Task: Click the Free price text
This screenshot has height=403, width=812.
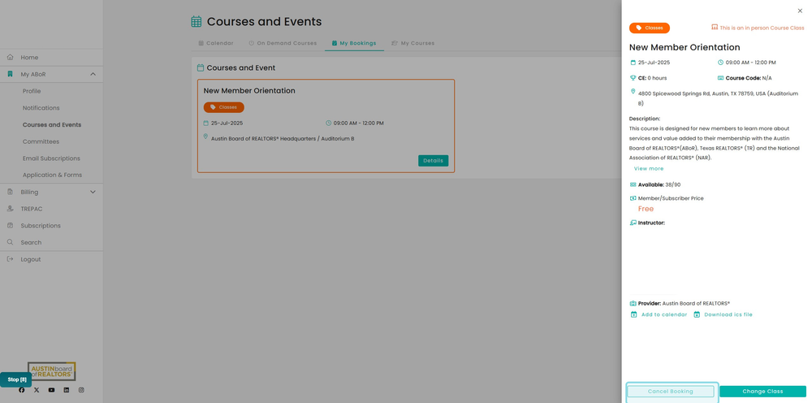Action: tap(646, 209)
